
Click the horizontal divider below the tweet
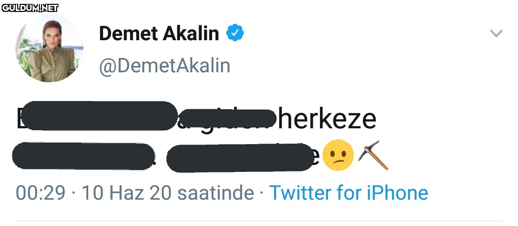(259, 221)
